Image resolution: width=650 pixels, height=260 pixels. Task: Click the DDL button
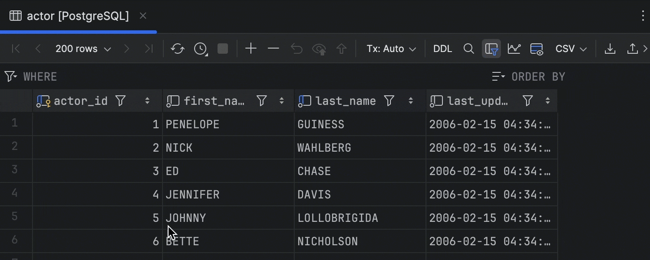442,49
